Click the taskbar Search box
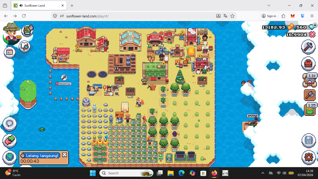This screenshot has width=318, height=179. point(126,173)
